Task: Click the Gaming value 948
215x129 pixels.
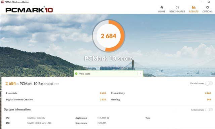Action: point(209,99)
